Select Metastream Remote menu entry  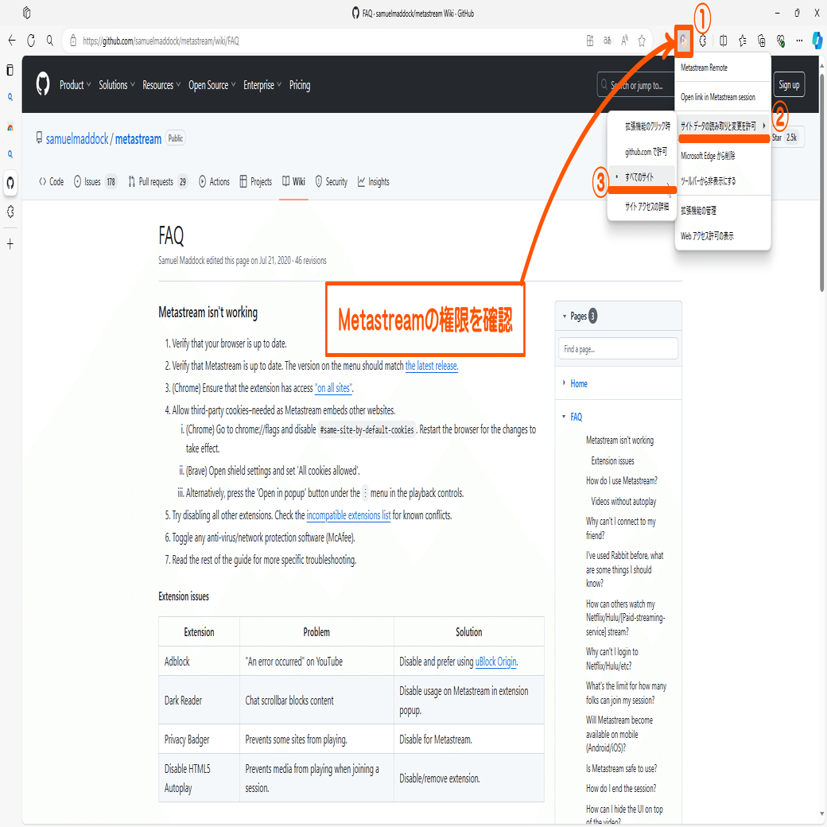[723, 68]
